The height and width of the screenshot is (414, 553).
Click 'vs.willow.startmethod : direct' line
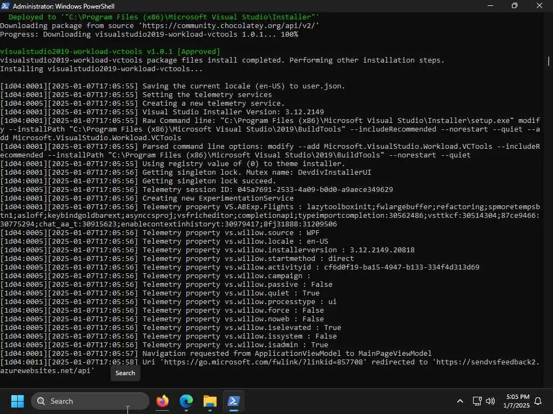177,258
